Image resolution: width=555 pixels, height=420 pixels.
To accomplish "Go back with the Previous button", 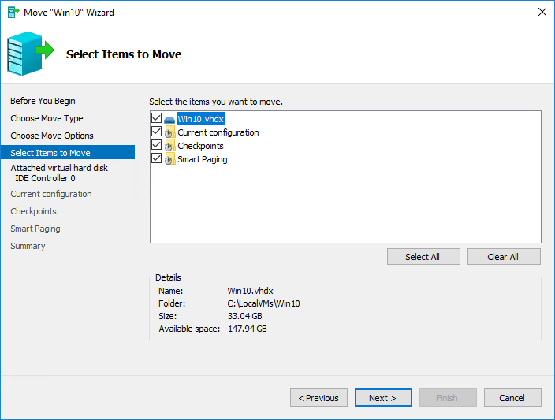I will click(318, 398).
